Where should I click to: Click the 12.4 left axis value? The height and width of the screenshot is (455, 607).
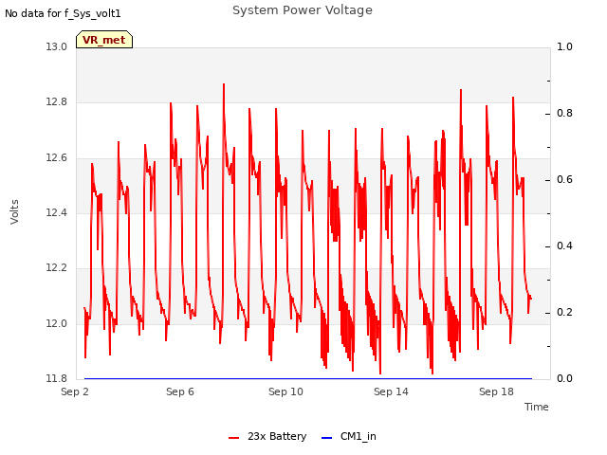[57, 212]
